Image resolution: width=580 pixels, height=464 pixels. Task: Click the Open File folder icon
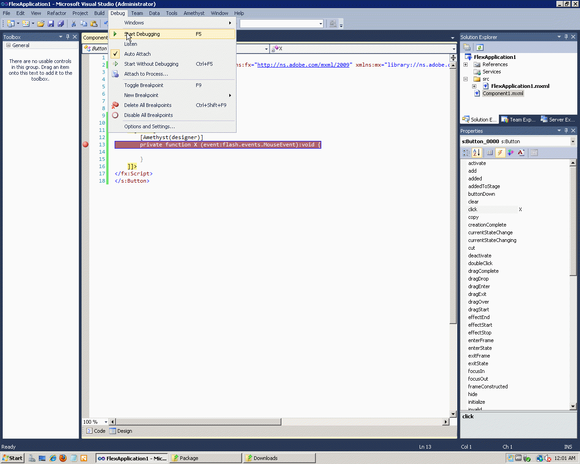(41, 24)
